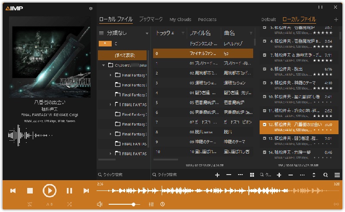Select track 9 神羅のテーマ row

203,142
